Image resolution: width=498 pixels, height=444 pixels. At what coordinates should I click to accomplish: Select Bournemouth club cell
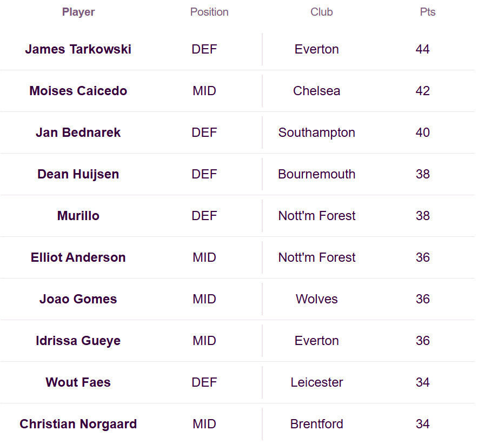(317, 174)
